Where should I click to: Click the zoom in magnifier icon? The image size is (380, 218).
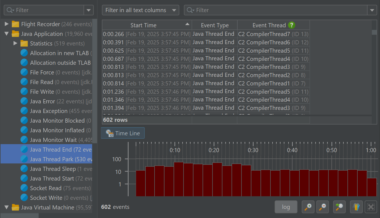(308, 207)
